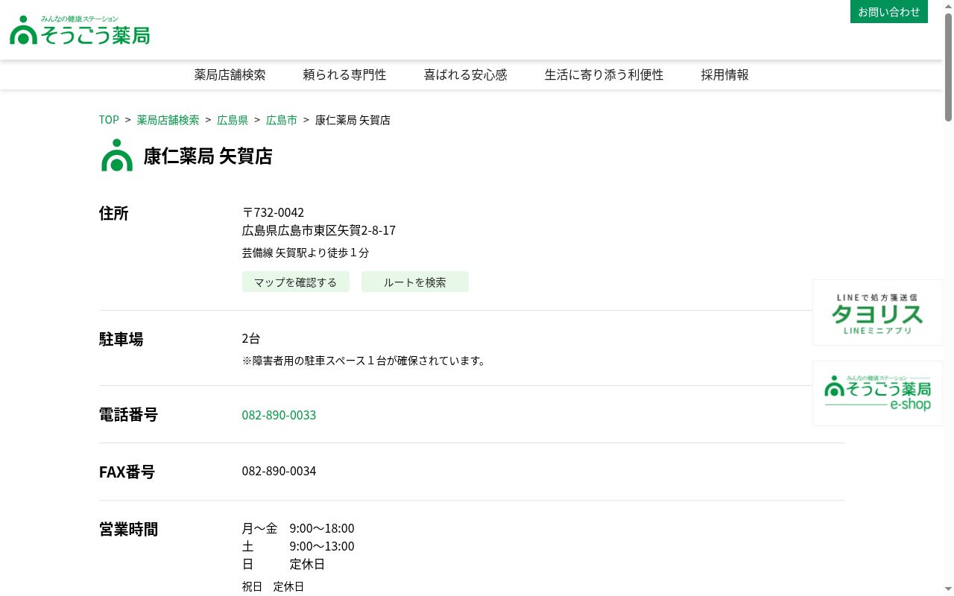Click the そうごう薬局 logo in header
Image resolution: width=954 pixels, height=596 pixels.
pos(80,30)
